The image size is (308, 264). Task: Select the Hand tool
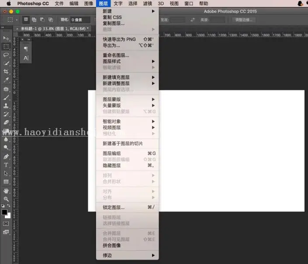[x=6, y=191]
